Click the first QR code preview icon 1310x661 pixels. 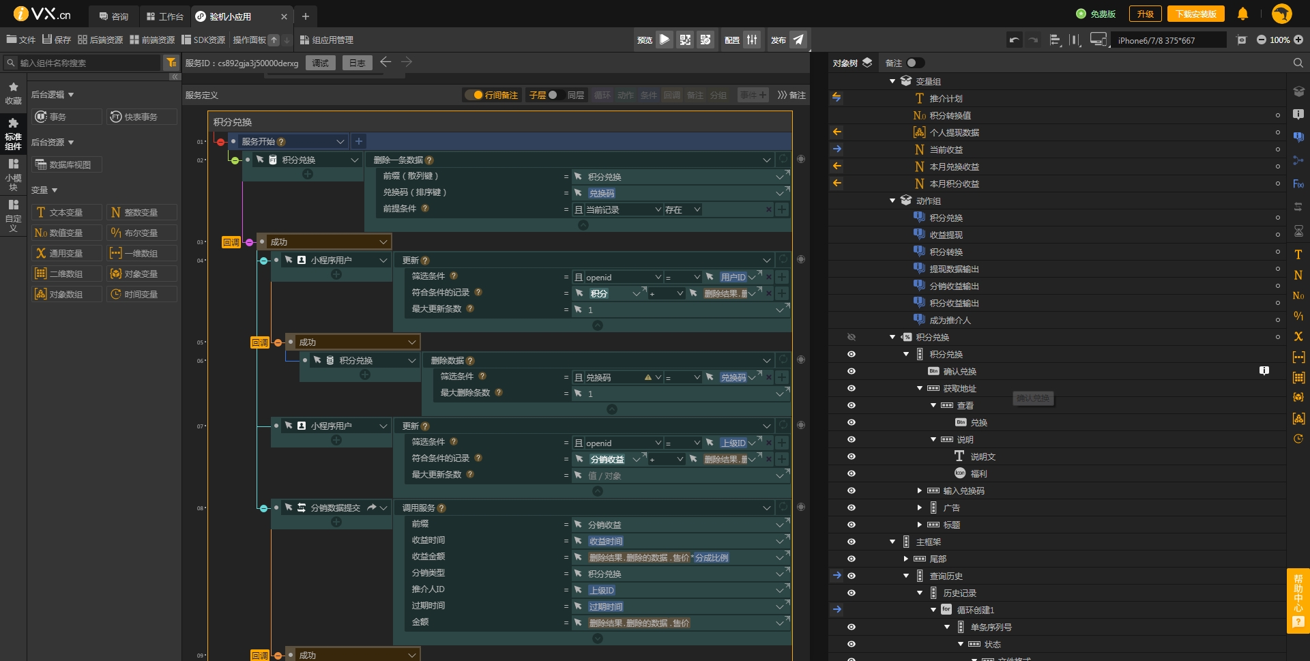(685, 40)
